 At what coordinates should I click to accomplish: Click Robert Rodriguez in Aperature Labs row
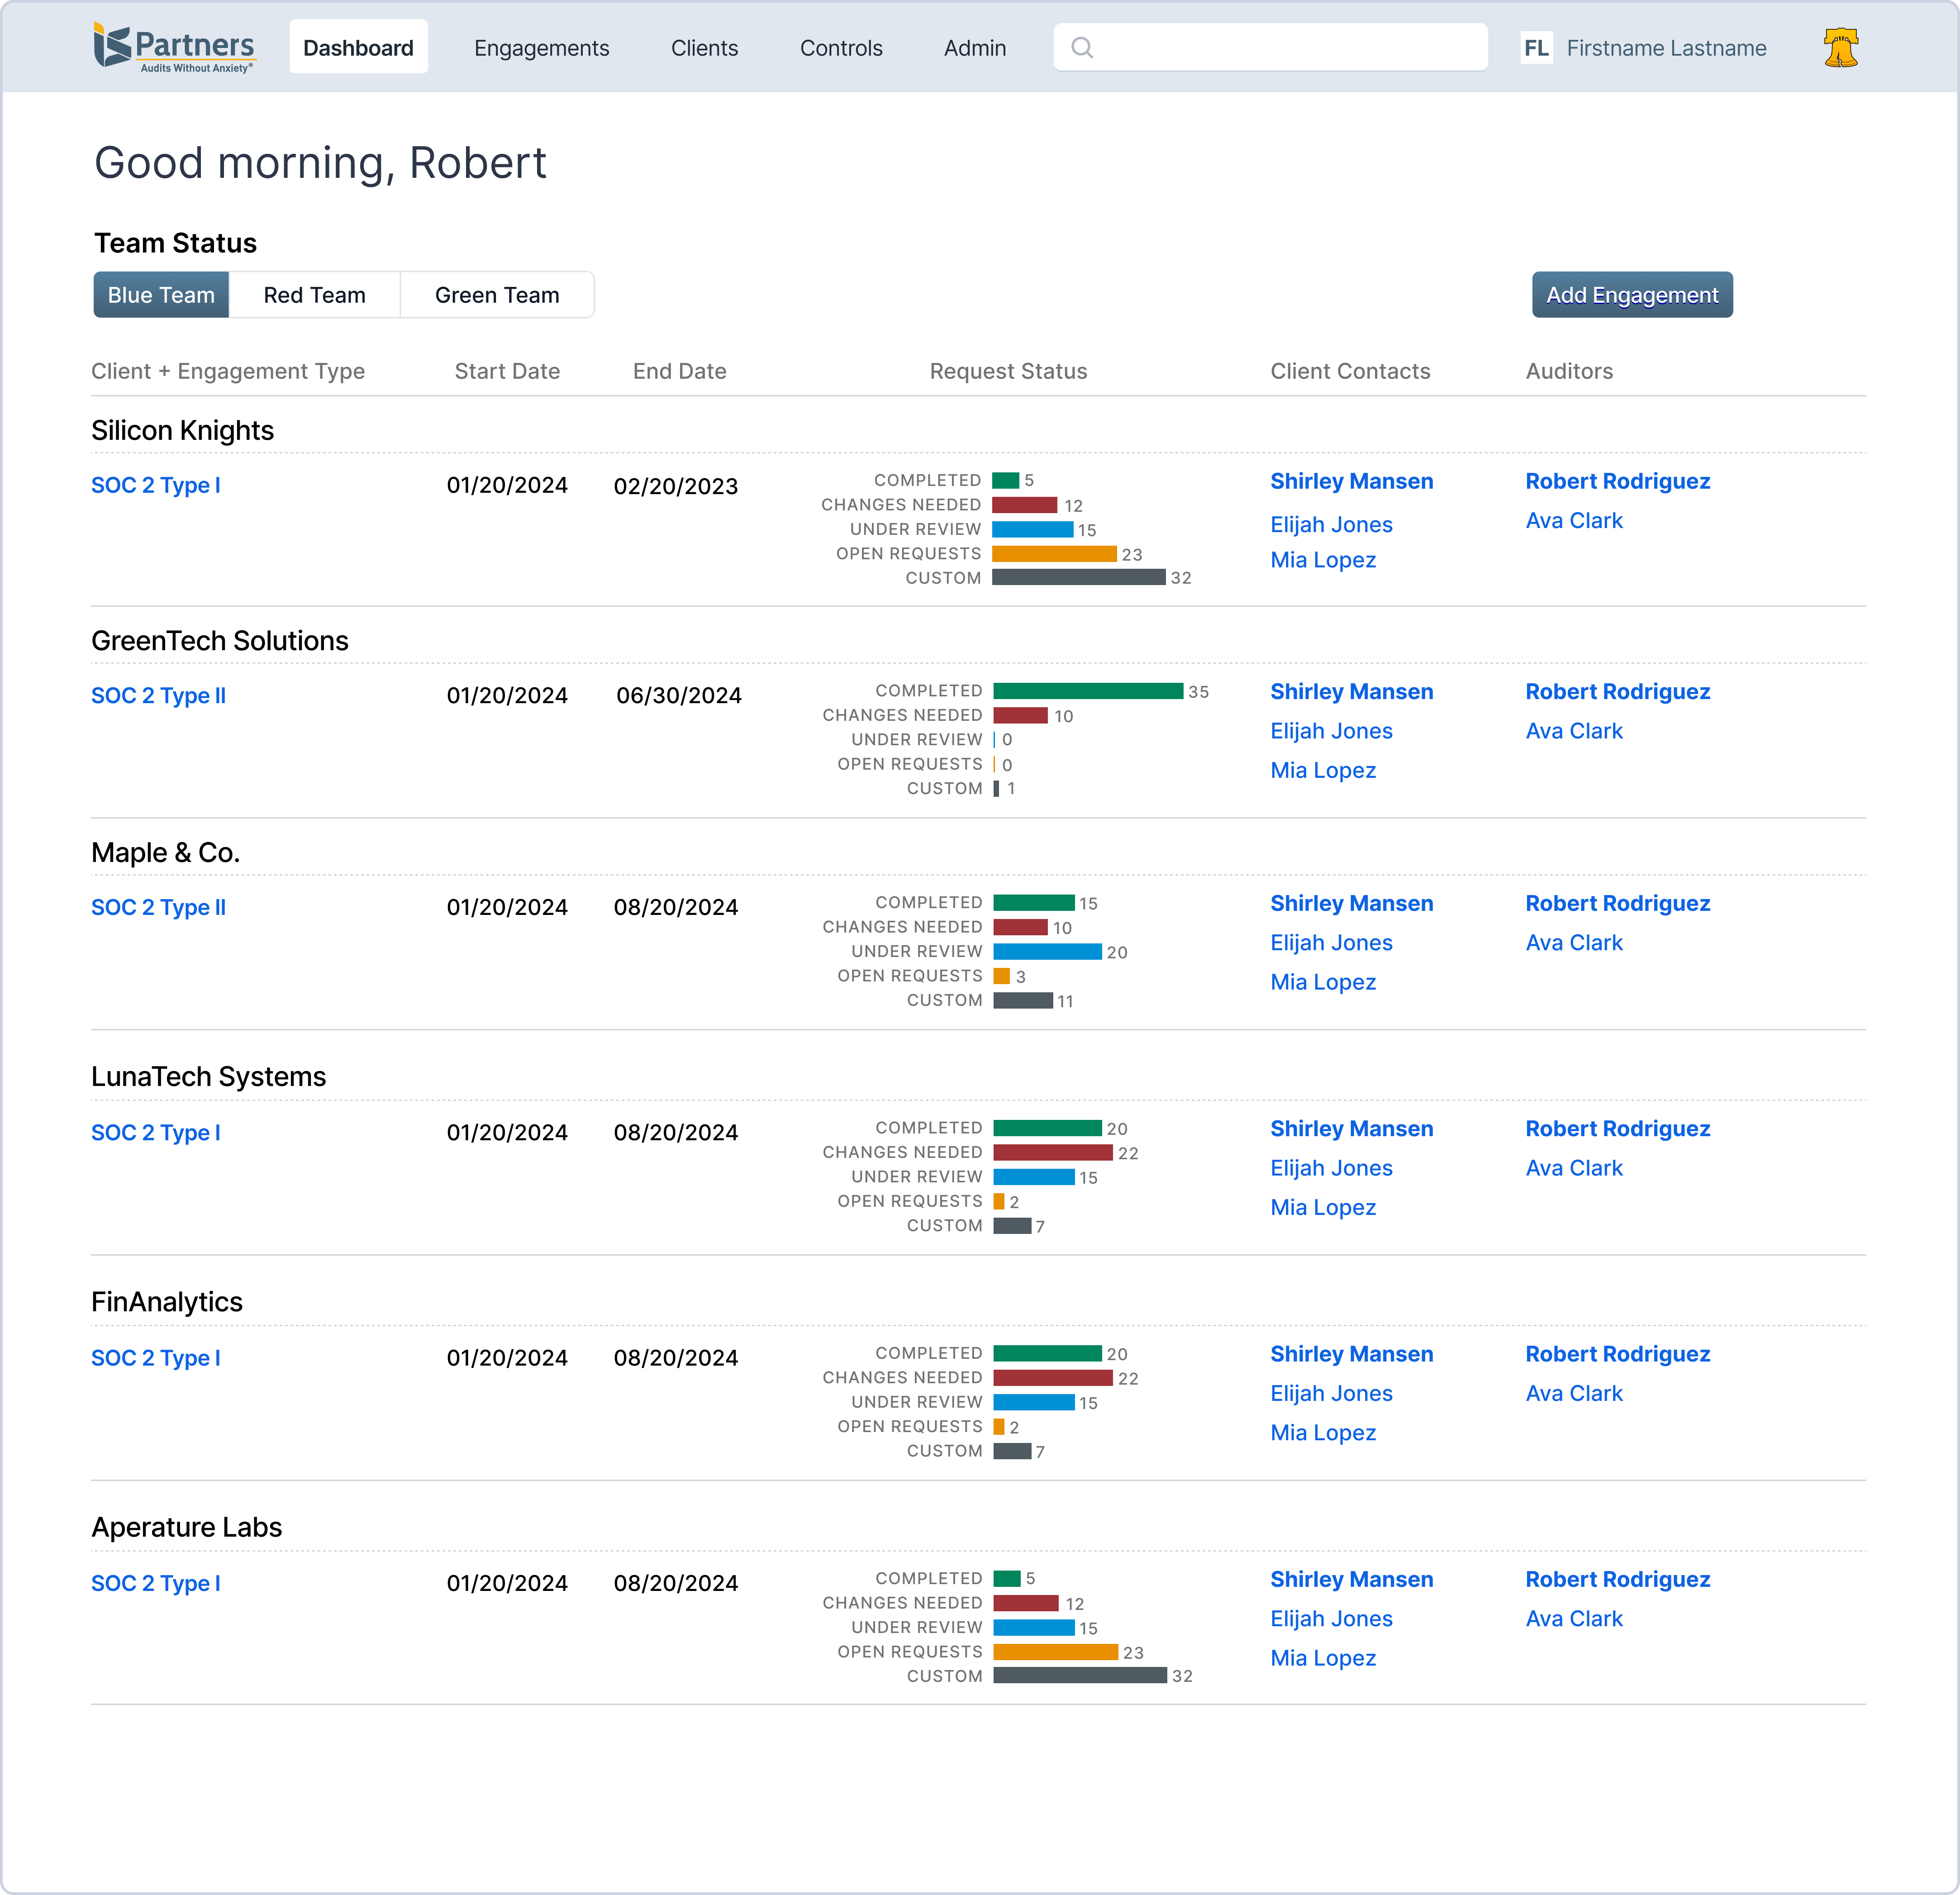point(1617,1580)
